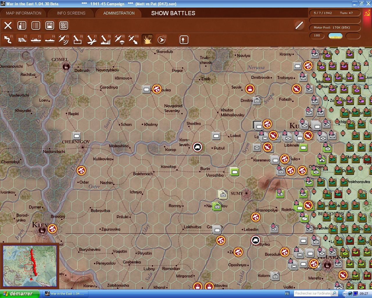Select the grey unit counter above Chernigov

[x=77, y=136]
